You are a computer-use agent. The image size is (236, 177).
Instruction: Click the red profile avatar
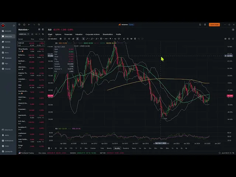pos(3,25)
